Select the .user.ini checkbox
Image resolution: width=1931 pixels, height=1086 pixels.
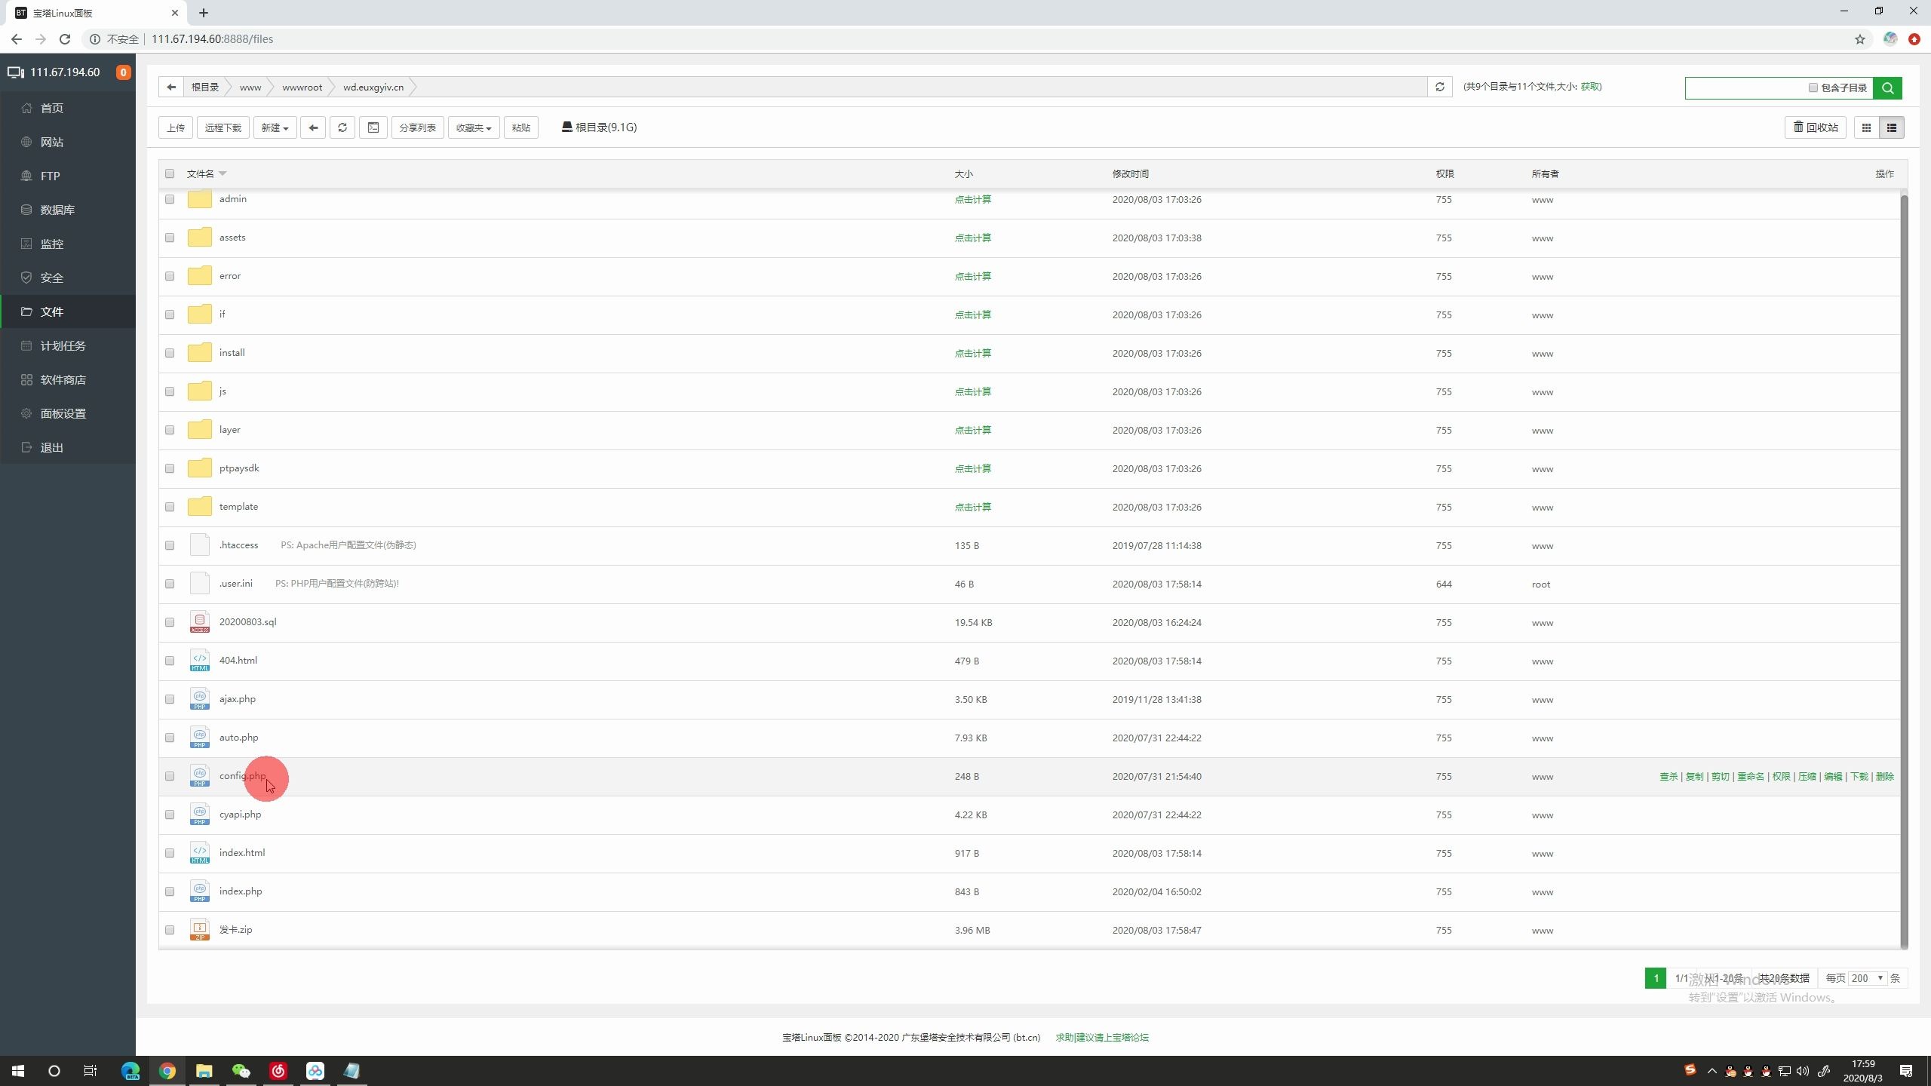[x=170, y=584]
